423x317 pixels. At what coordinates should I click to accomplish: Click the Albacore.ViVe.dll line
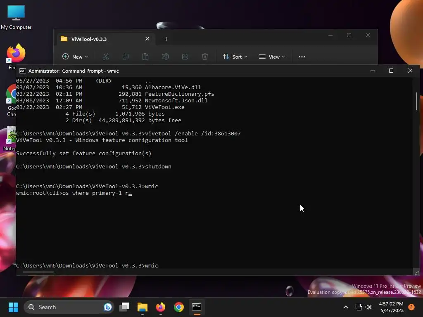(x=109, y=88)
